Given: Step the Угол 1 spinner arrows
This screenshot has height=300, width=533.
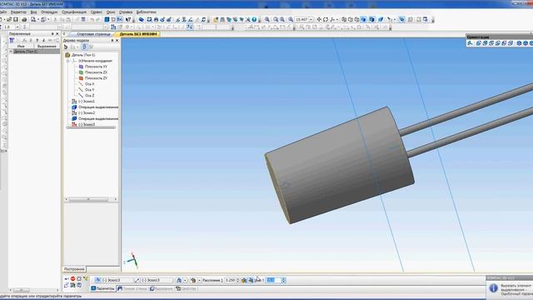Looking at the screenshot, I should 283,280.
